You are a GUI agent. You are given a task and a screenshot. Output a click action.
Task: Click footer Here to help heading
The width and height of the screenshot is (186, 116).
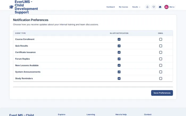(121, 114)
